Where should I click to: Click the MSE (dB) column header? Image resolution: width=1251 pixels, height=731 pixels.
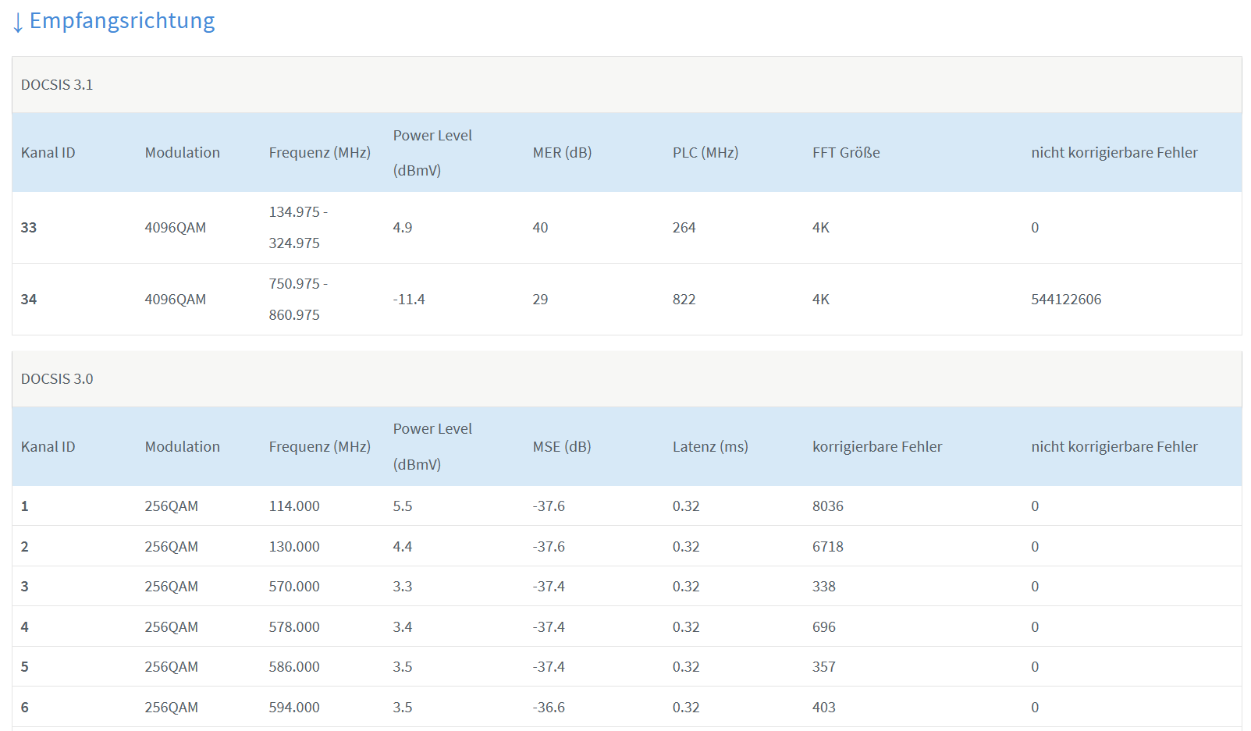561,447
